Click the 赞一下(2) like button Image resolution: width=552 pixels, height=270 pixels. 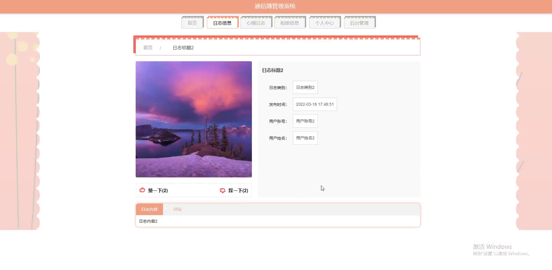[154, 190]
